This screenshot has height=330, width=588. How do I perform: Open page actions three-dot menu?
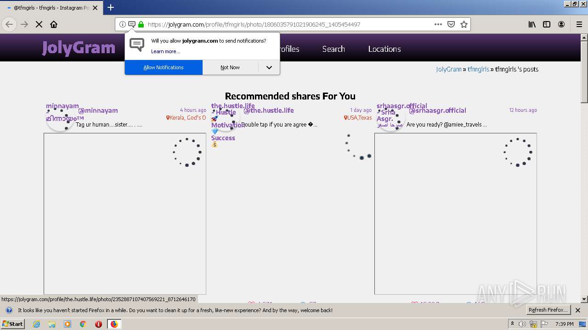(x=438, y=24)
